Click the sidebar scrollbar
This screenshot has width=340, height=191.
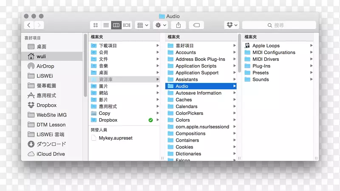click(x=85, y=66)
